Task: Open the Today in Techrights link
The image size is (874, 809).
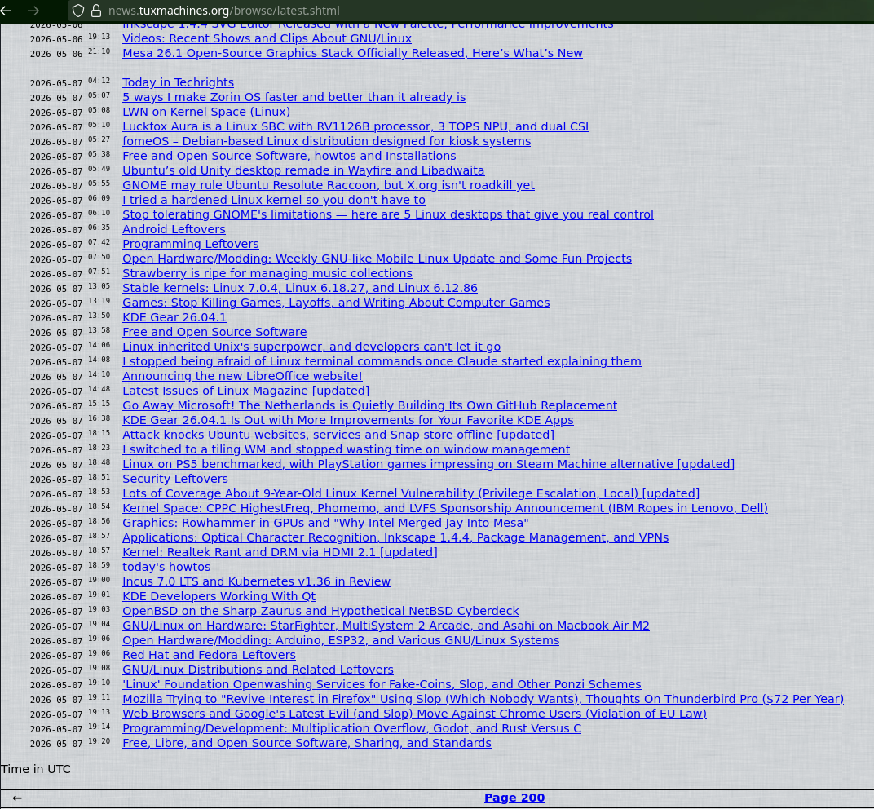Action: (x=178, y=82)
